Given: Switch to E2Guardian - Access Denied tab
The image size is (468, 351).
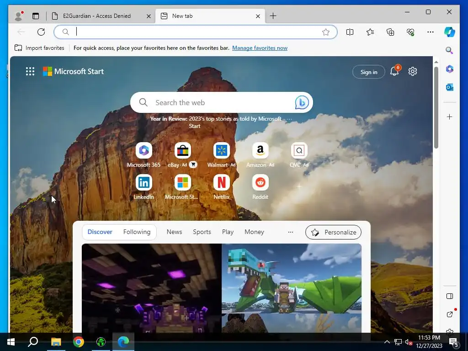Looking at the screenshot, I should click(x=97, y=16).
